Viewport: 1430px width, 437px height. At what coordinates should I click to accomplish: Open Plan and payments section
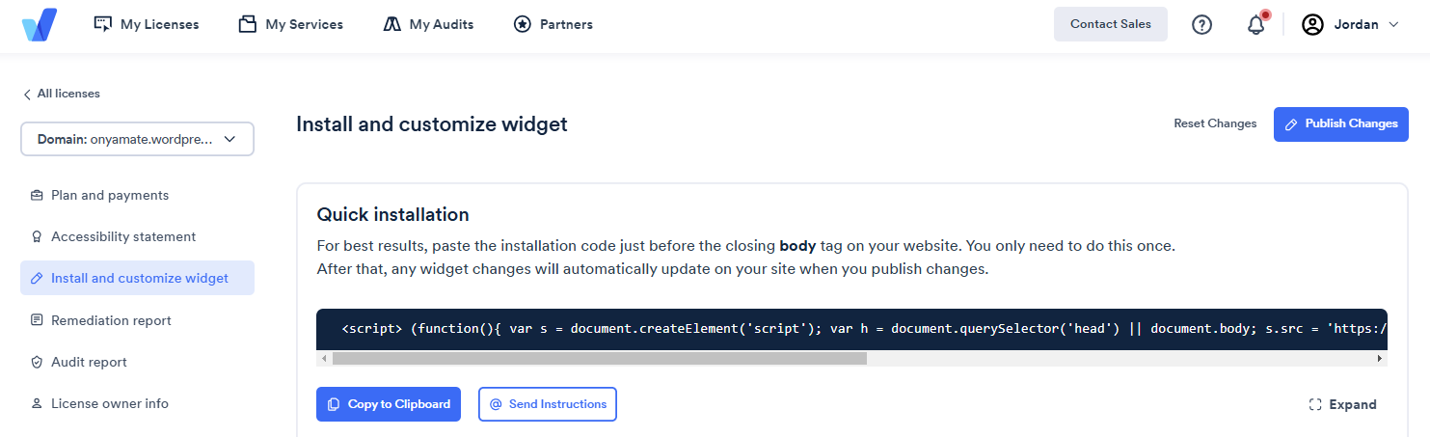tap(109, 195)
